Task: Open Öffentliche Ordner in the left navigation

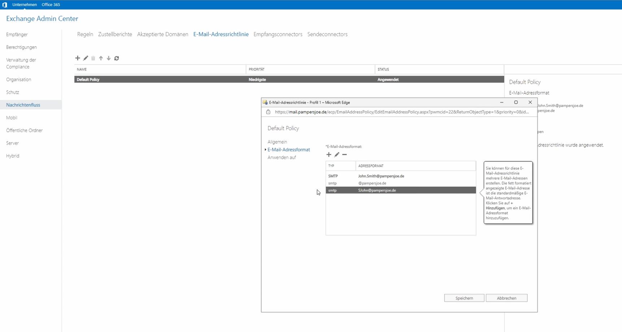Action: (24, 130)
